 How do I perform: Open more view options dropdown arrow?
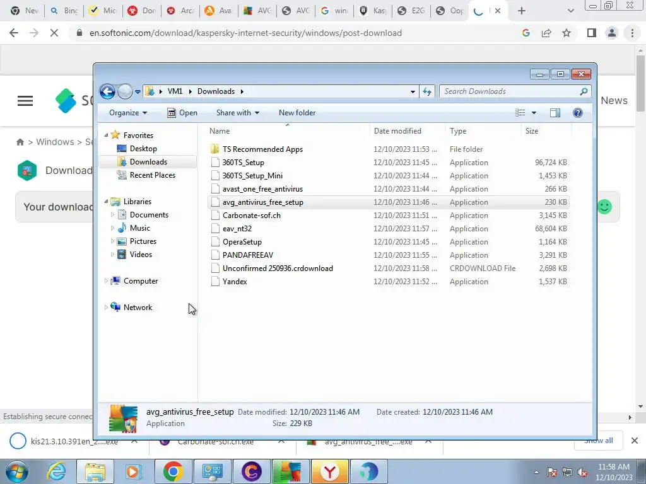coord(534,113)
